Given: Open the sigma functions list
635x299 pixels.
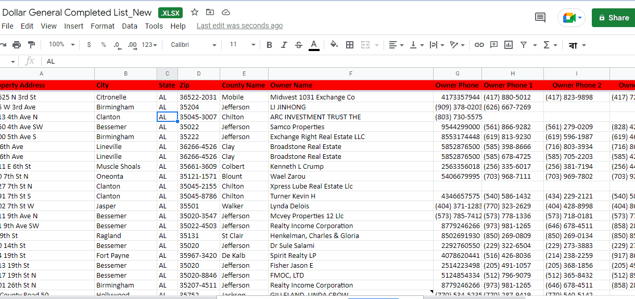Looking at the screenshot, I should point(547,45).
